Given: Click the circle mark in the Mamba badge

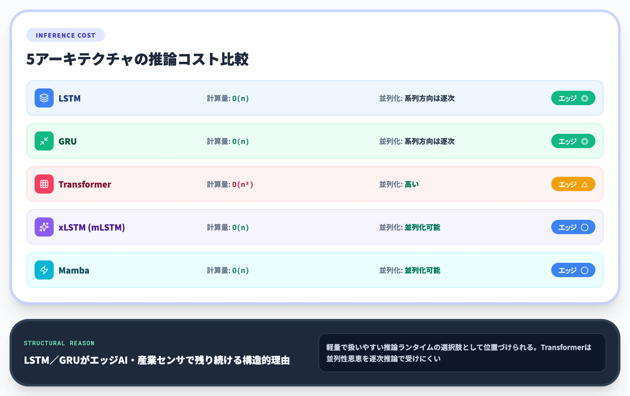Looking at the screenshot, I should [x=585, y=270].
